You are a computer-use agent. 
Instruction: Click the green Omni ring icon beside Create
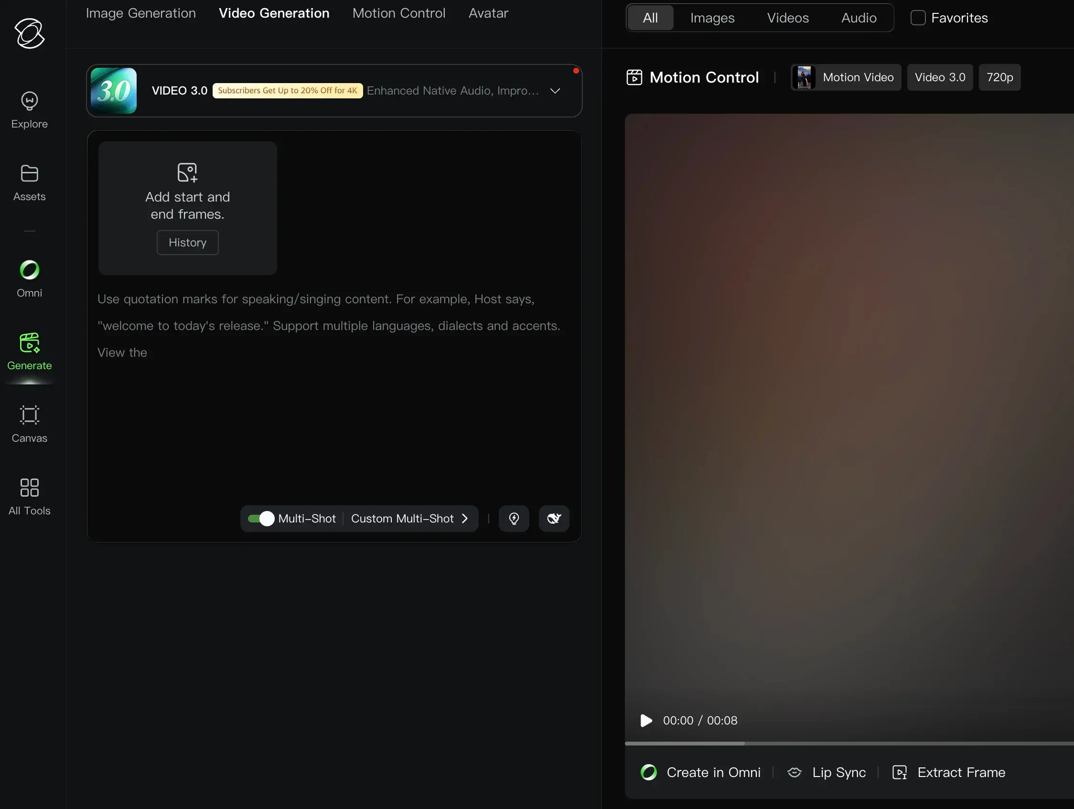coord(648,772)
